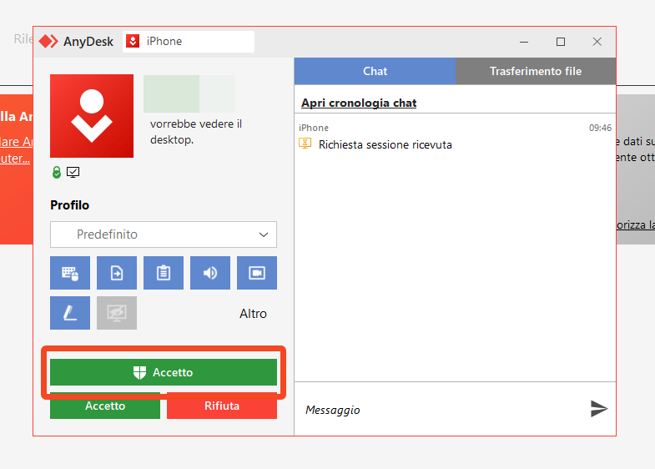Click the AnyDesk logo icon
The image size is (655, 469).
[x=48, y=42]
